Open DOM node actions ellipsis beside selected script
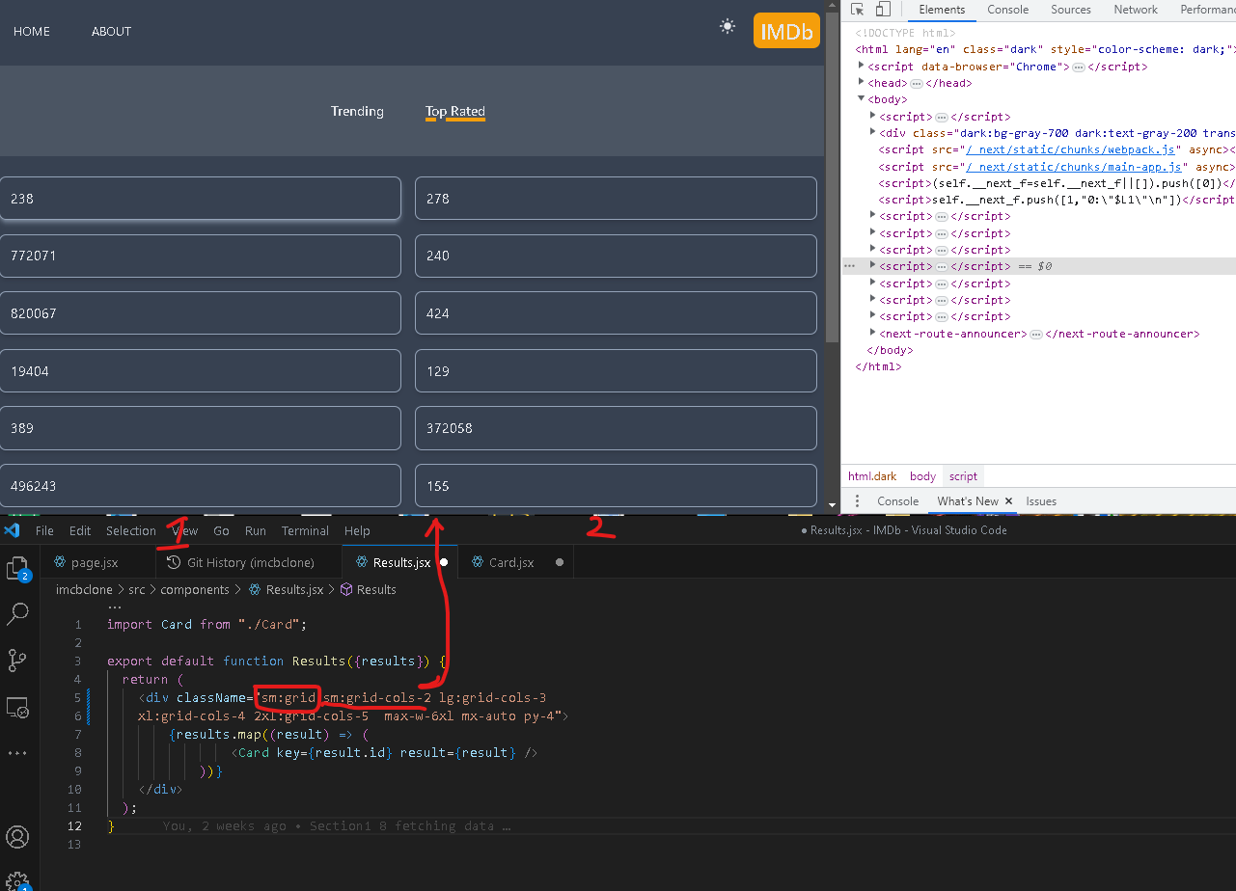Image resolution: width=1236 pixels, height=891 pixels. click(x=850, y=266)
